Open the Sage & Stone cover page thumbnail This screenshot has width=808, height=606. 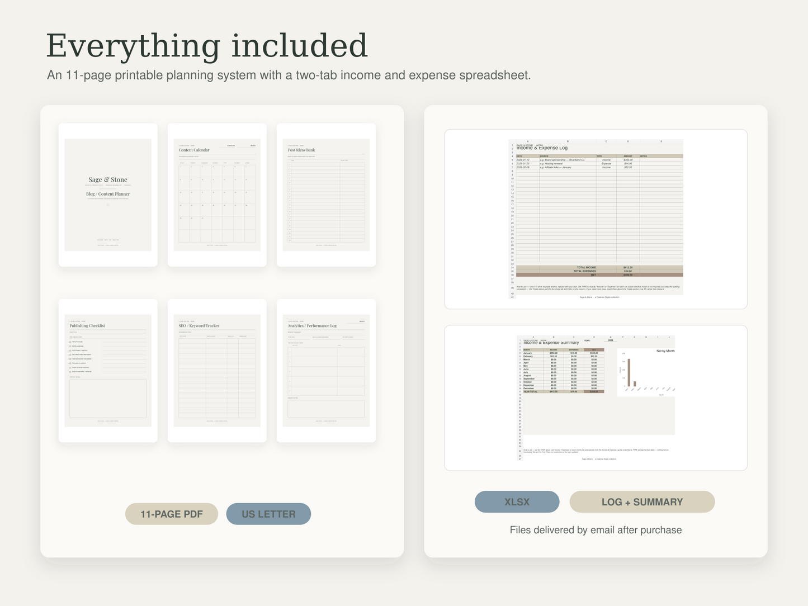(108, 195)
